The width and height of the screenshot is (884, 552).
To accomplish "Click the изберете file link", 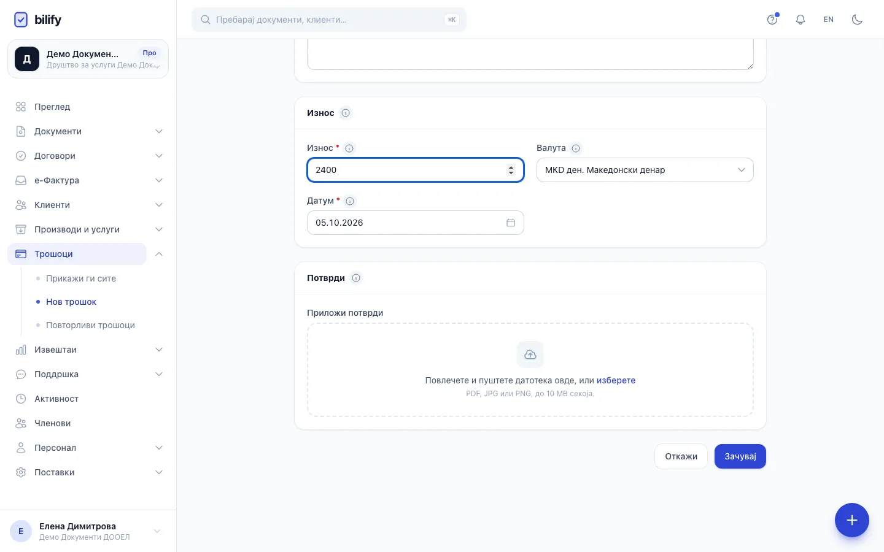I will (x=616, y=380).
